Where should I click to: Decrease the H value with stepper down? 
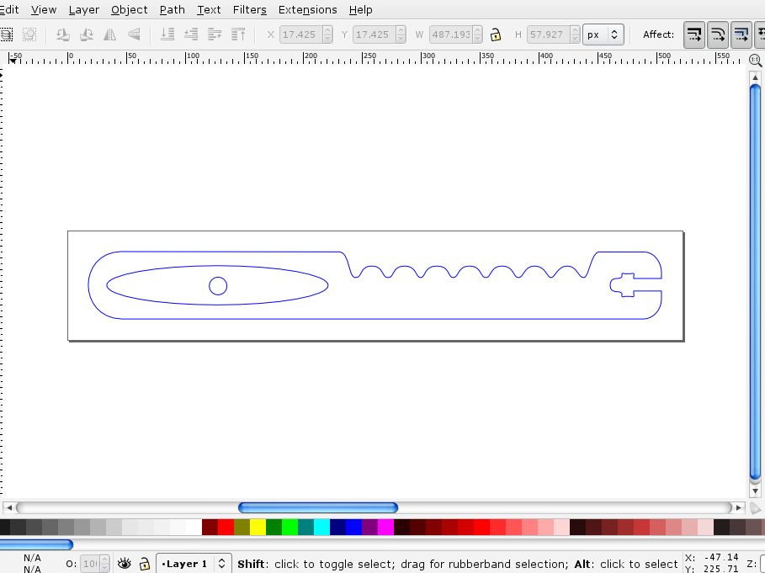[575, 39]
